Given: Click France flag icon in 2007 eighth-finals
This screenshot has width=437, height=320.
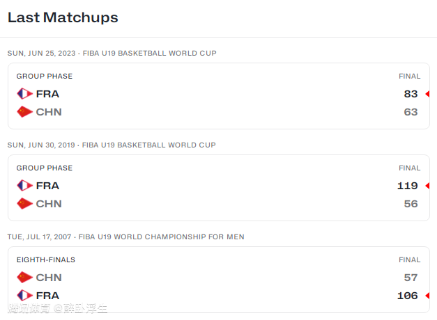Looking at the screenshot, I should pyautogui.click(x=25, y=296).
